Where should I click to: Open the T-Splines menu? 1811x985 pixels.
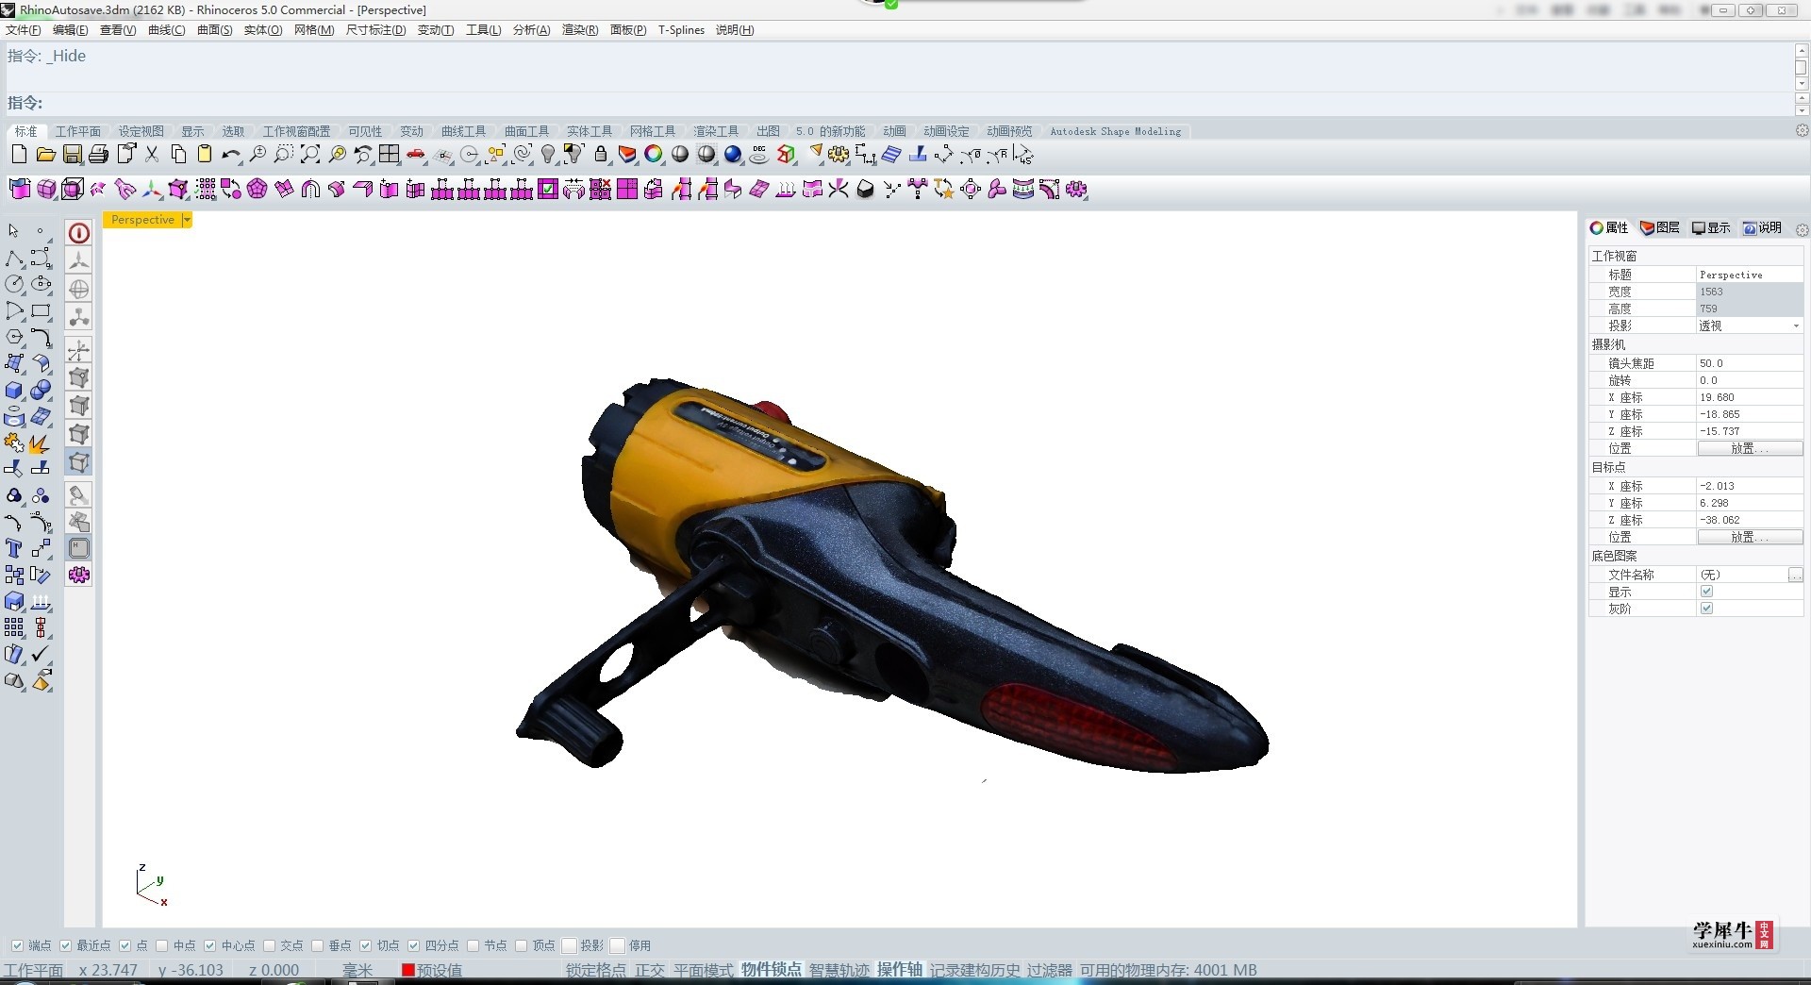tap(681, 30)
